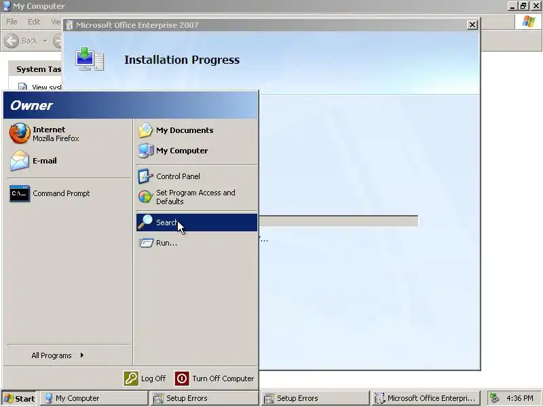The width and height of the screenshot is (543, 407).
Task: Open Set Program Access and Defaults icon
Action: (145, 197)
